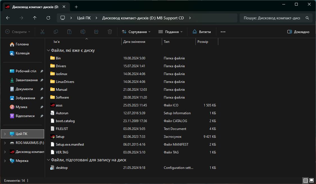Open the three-dots See more menu
This screenshot has width=316, height=184.
(x=223, y=32)
